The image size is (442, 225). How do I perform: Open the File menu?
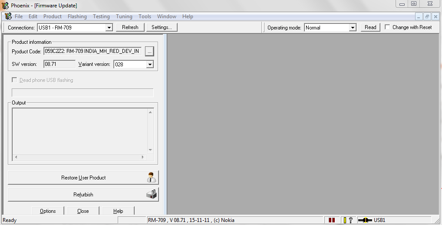pos(19,16)
